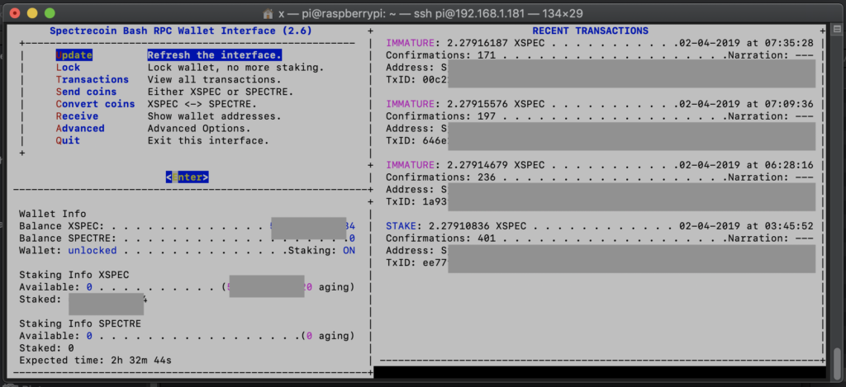Viewport: 846px width, 387px height.
Task: Open the Advanced options entry
Action: click(x=80, y=128)
